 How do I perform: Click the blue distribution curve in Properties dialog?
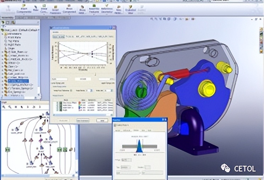click(139, 147)
